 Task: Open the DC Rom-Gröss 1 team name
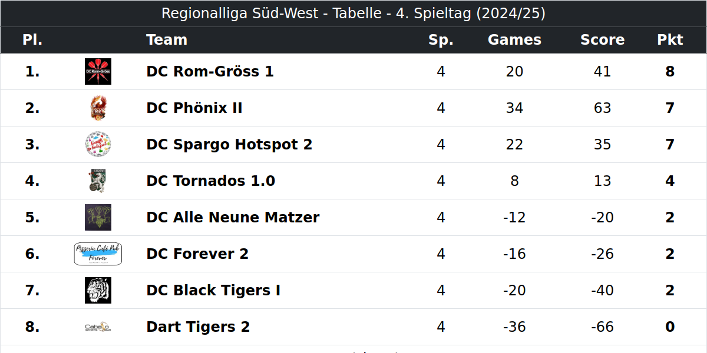(x=210, y=72)
